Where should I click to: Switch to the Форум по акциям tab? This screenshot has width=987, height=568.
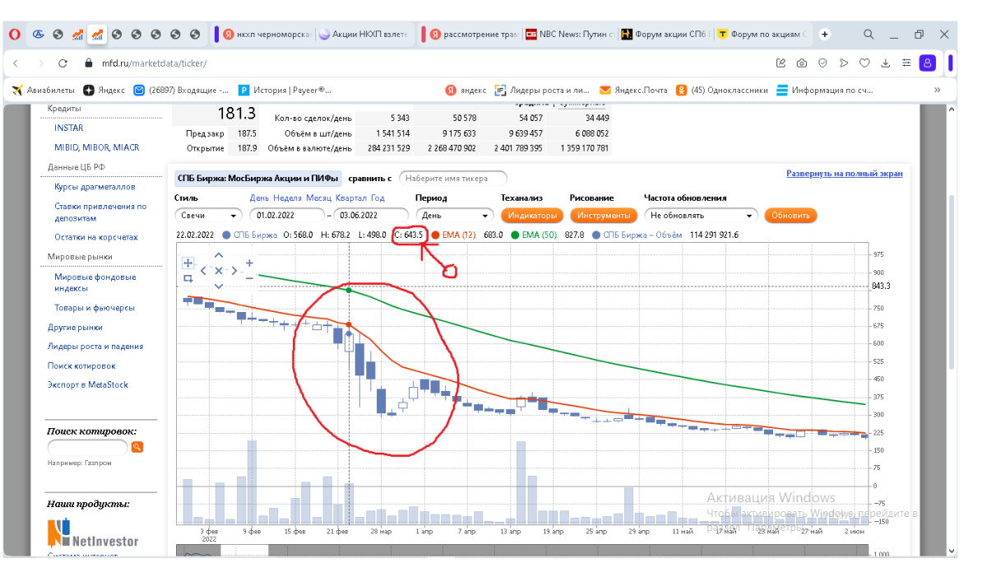coord(763,35)
